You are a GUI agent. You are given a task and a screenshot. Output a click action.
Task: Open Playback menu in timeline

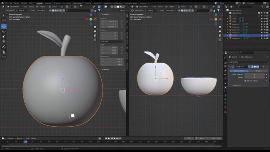11,138
